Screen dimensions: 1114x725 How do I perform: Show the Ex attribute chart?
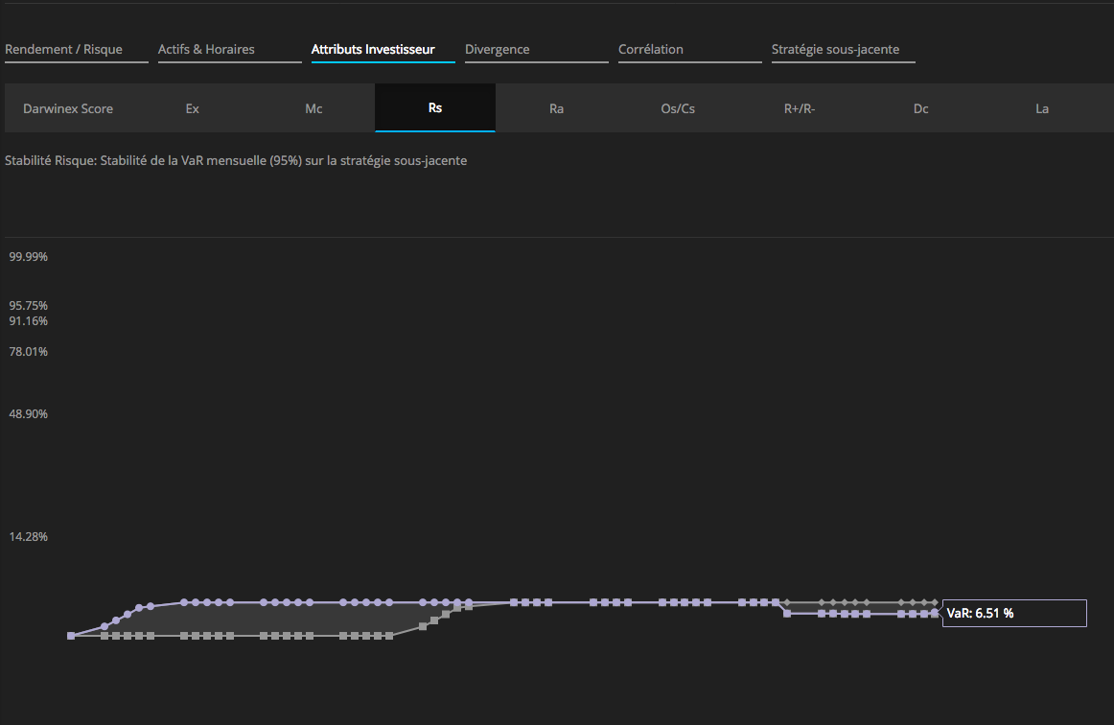[193, 108]
